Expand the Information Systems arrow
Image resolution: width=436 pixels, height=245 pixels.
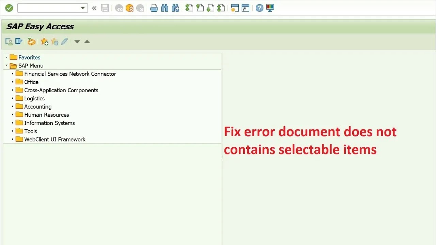click(x=13, y=122)
